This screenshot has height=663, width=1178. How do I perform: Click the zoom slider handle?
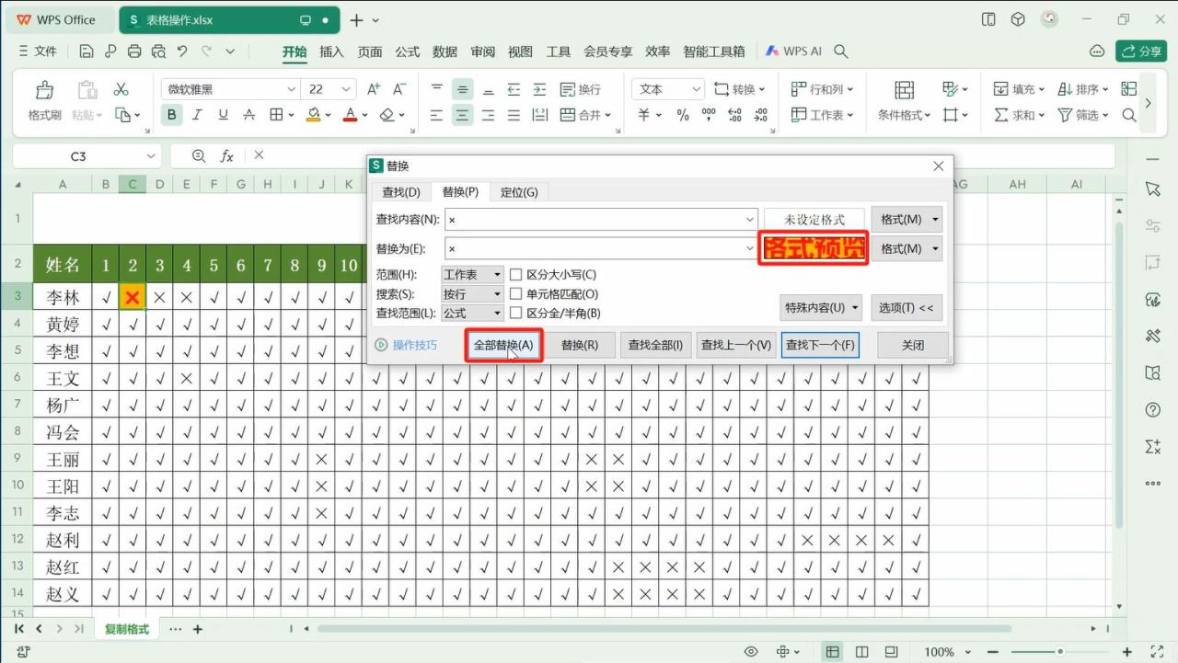(x=1060, y=651)
